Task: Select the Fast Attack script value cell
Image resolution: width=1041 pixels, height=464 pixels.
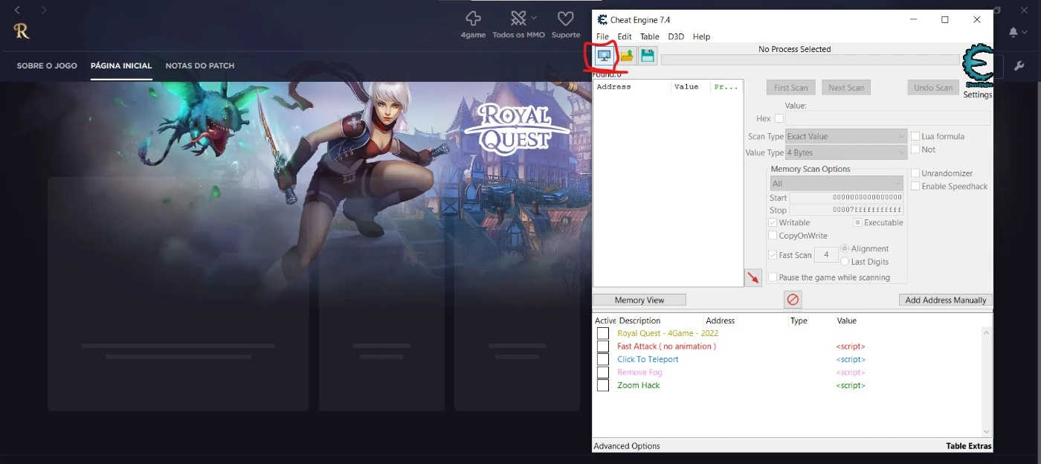Action: click(x=851, y=347)
